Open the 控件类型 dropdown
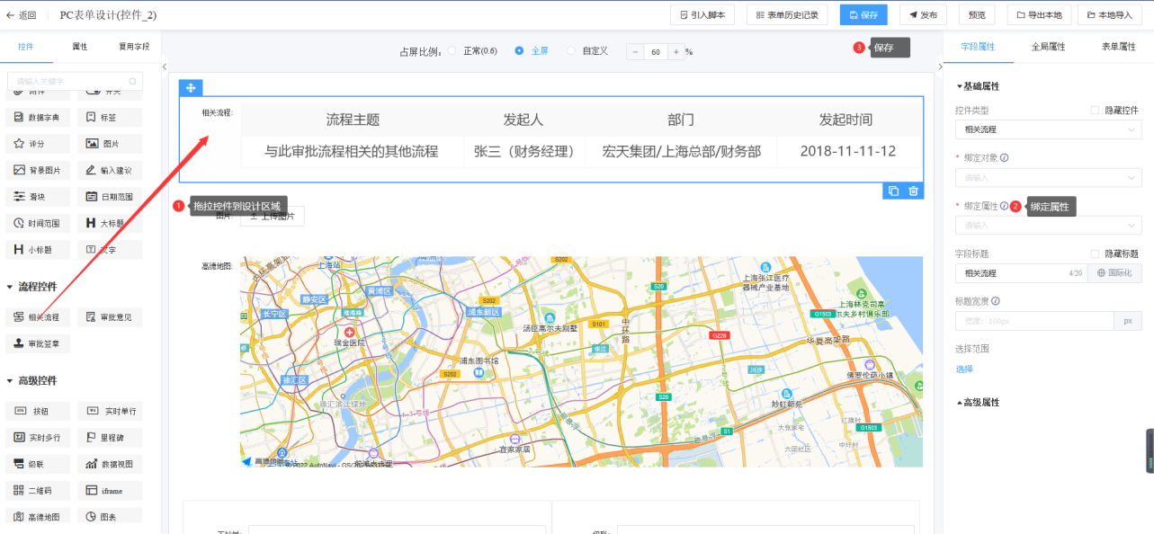Screen dimensions: 1154x534 click(1049, 129)
